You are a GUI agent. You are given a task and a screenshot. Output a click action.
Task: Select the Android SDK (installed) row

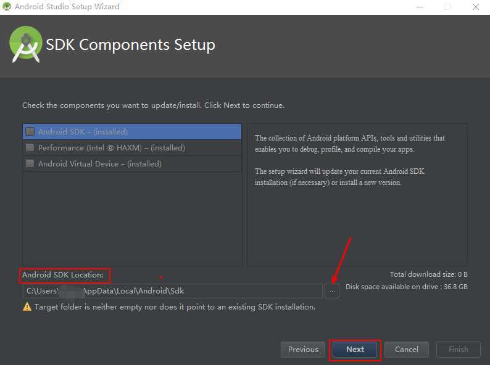click(x=132, y=131)
